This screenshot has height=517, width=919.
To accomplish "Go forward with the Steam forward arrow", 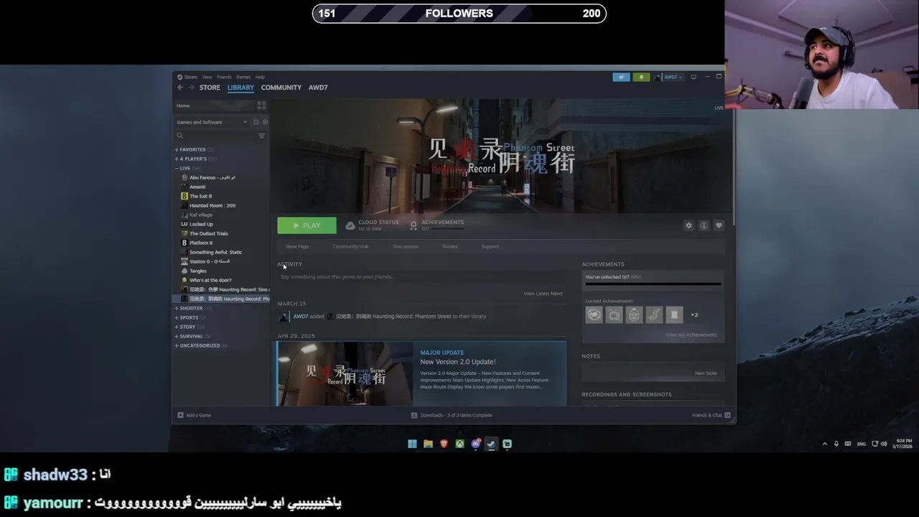I will (191, 88).
